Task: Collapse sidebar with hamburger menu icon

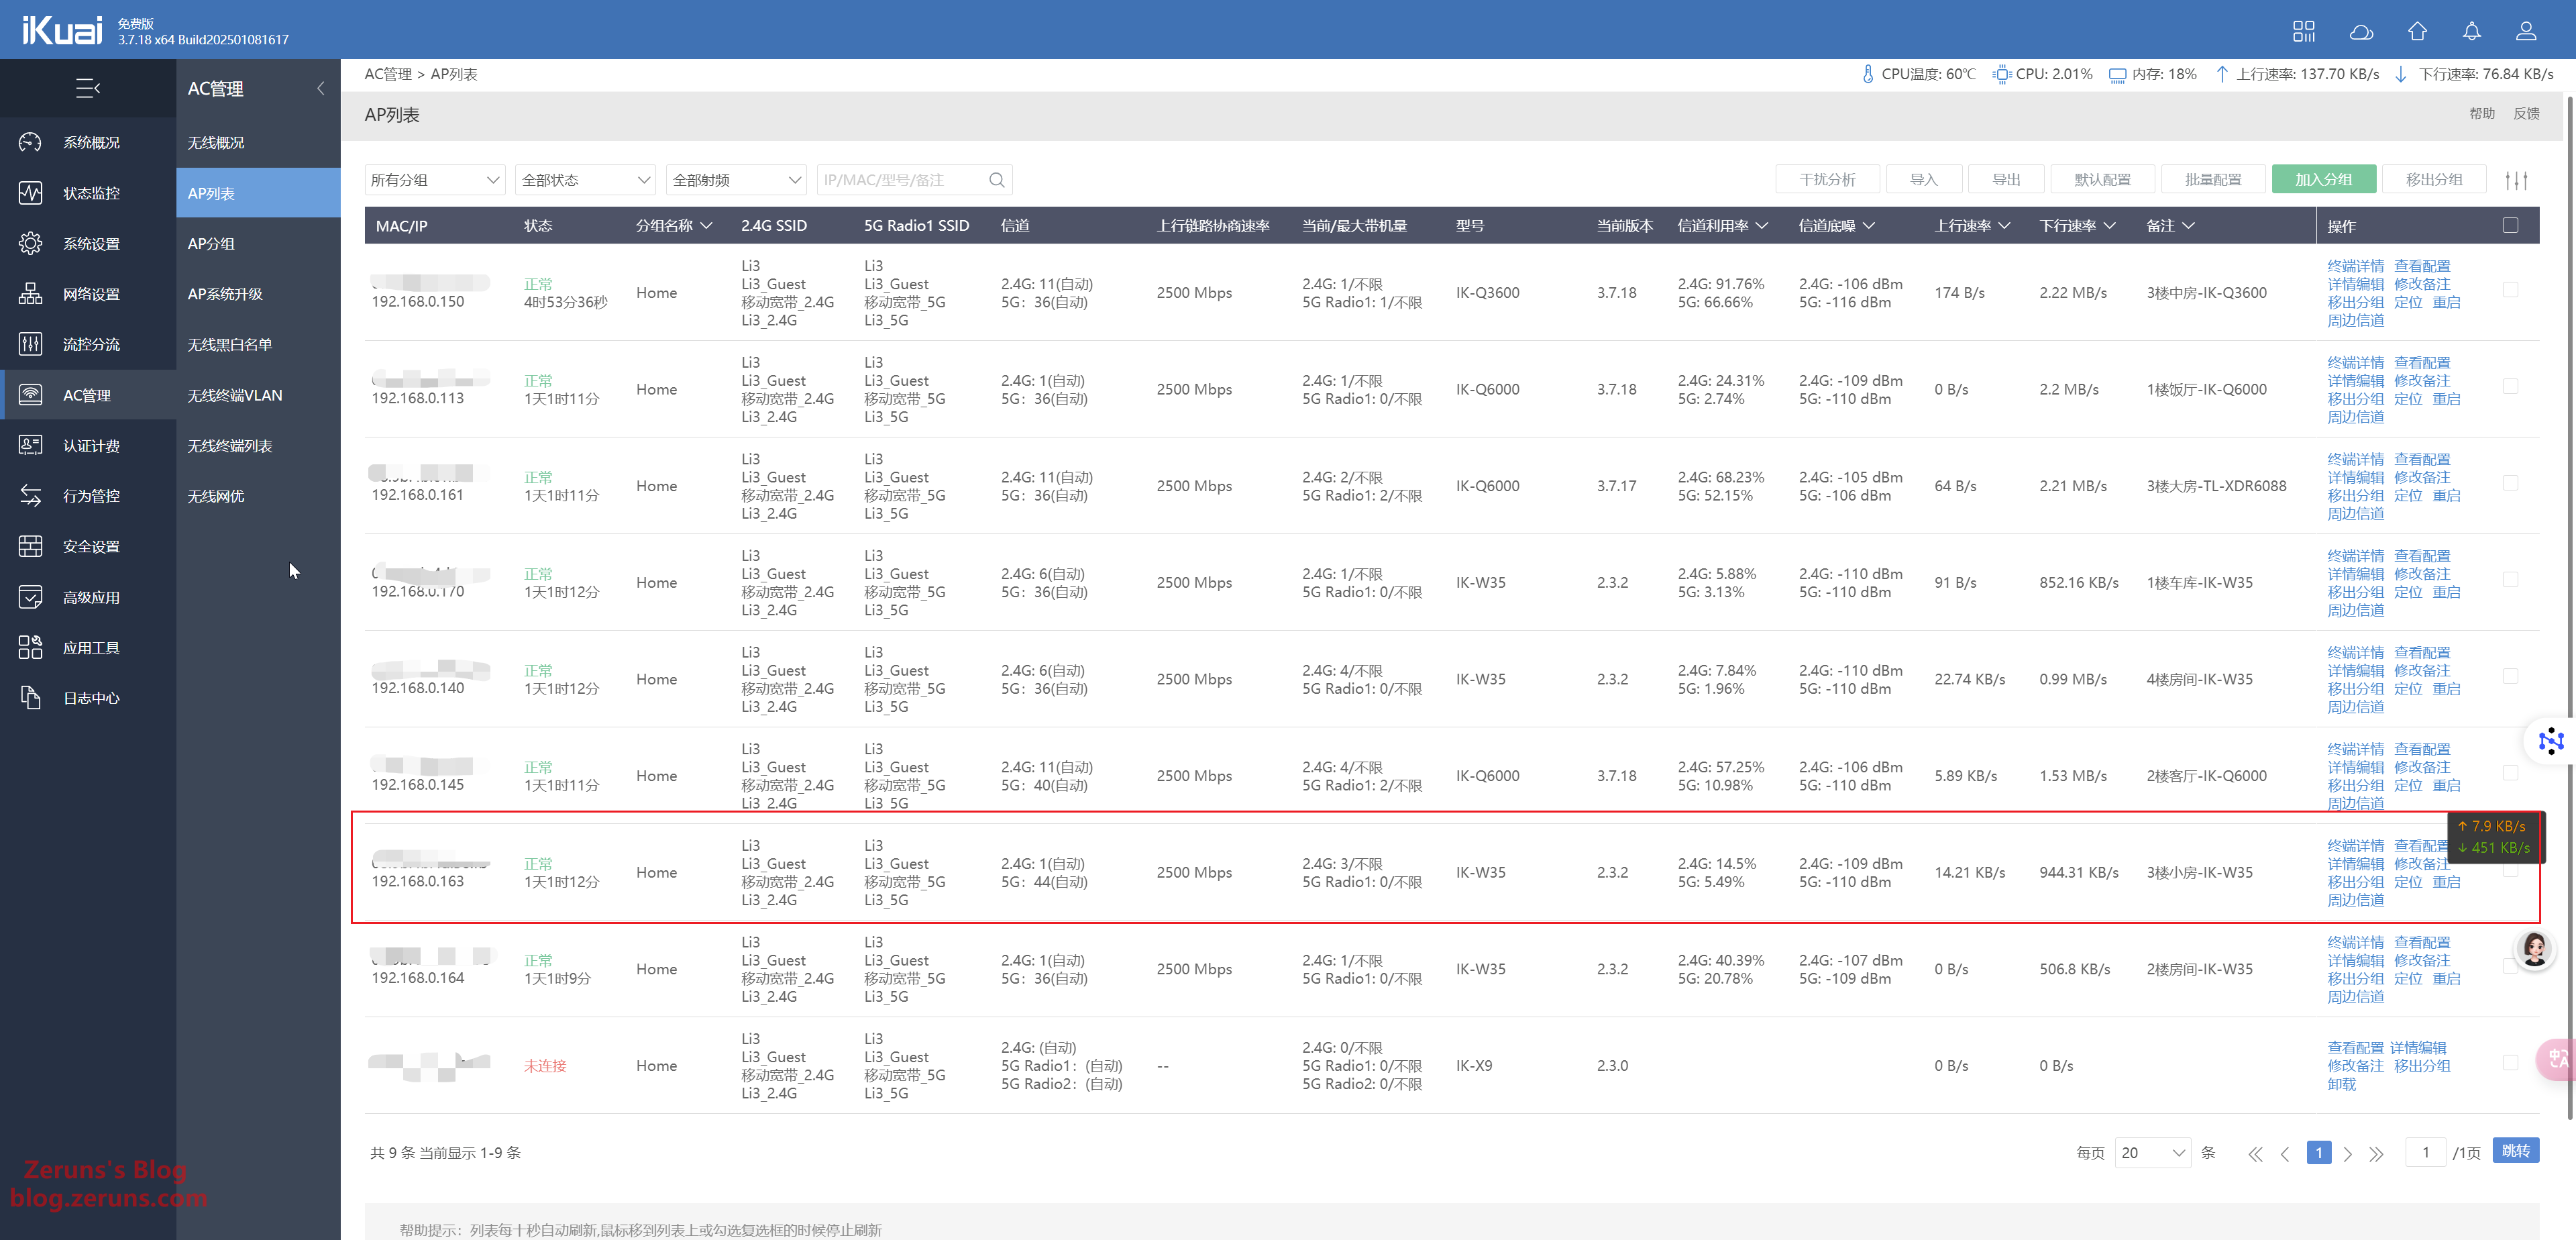Action: [88, 88]
